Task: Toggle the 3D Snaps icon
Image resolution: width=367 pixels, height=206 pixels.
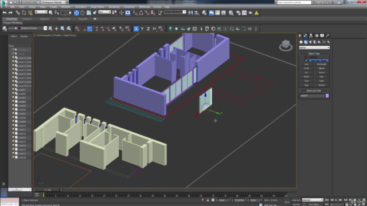Action: pyautogui.click(x=135, y=13)
